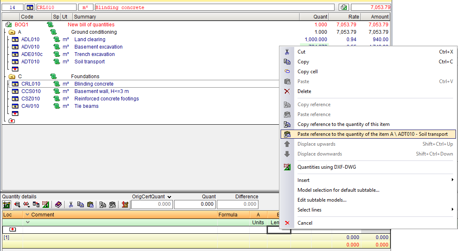Click new item placeholder icon under ADT010
Viewport: 458px width, 251px height.
tap(15, 69)
